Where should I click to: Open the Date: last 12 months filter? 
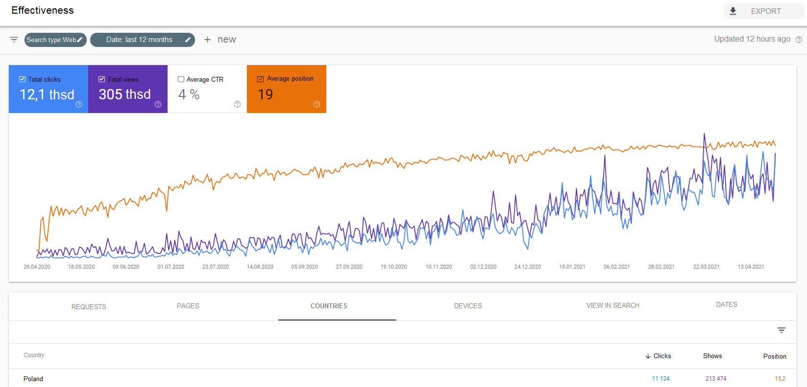click(139, 40)
